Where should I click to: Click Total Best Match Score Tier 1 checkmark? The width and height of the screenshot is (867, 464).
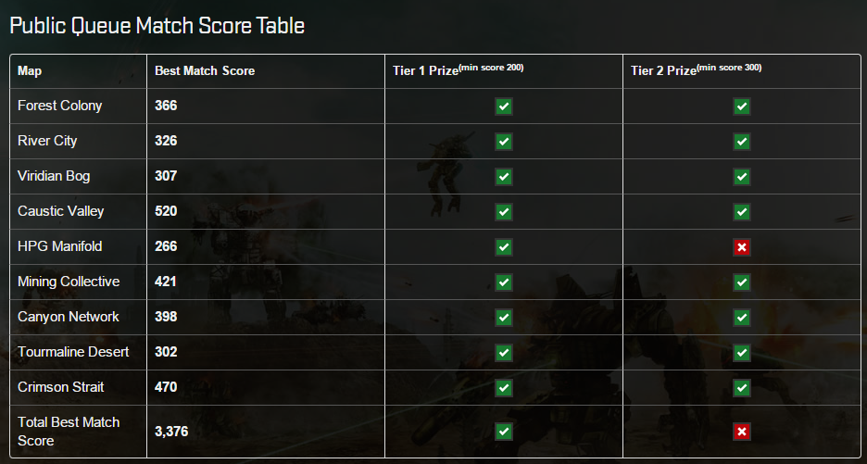(504, 431)
